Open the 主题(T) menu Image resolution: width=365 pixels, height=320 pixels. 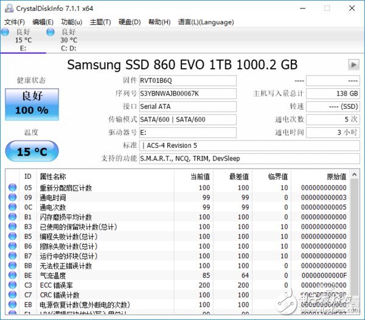100,22
